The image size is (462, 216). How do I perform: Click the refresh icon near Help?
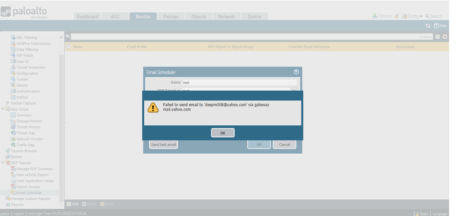point(428,26)
